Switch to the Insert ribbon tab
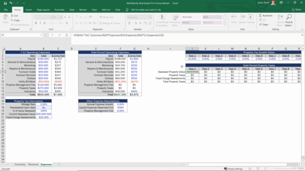Screen dimensions: 305x171 click(29, 9)
